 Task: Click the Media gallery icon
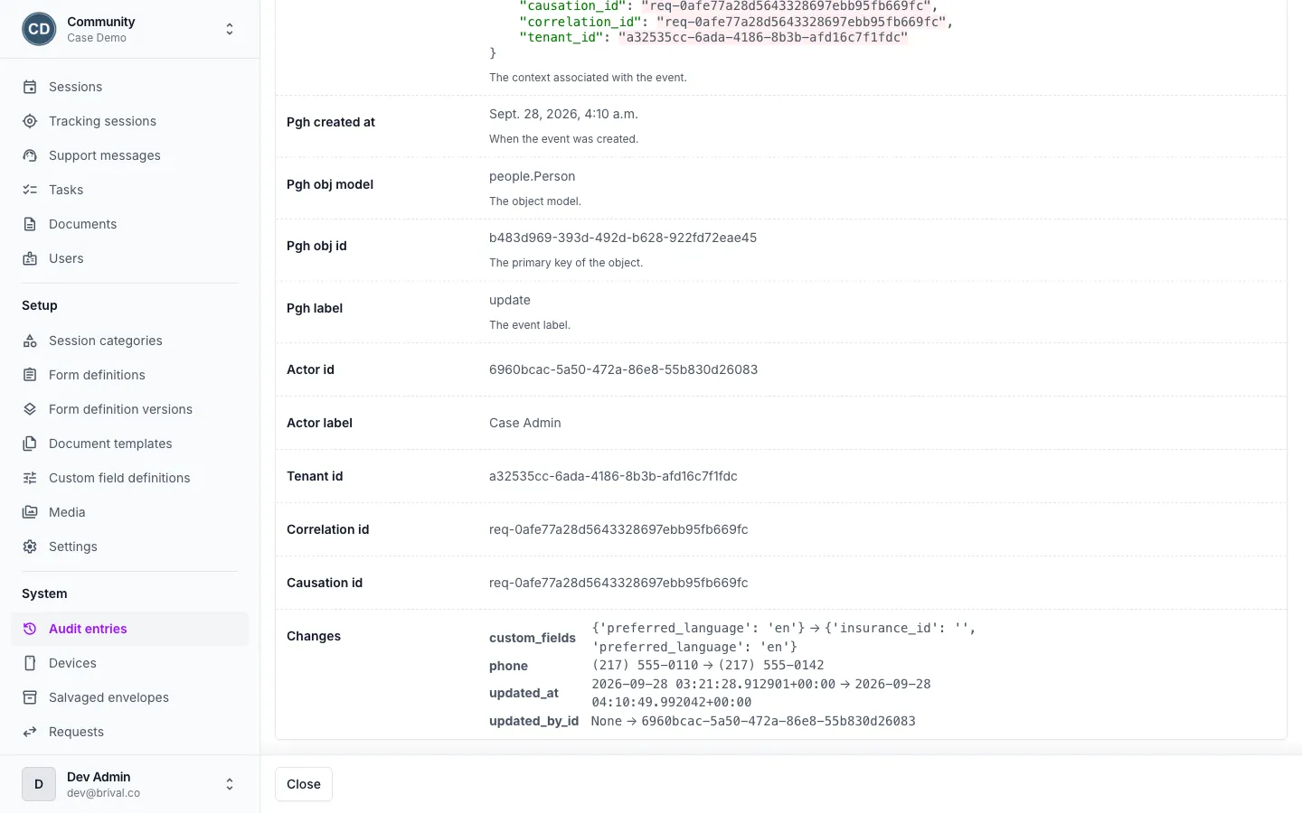(x=30, y=512)
